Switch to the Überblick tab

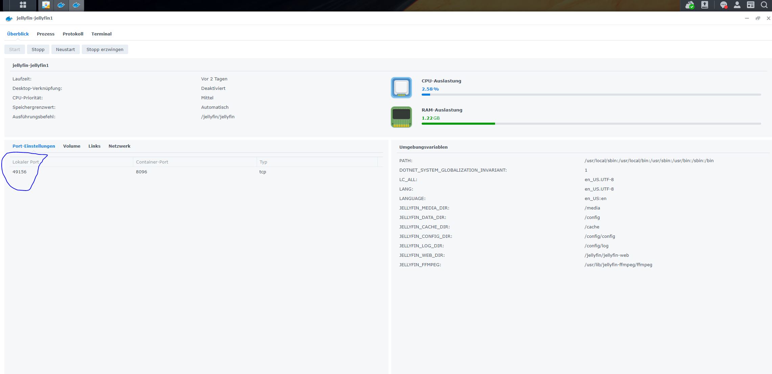click(18, 34)
